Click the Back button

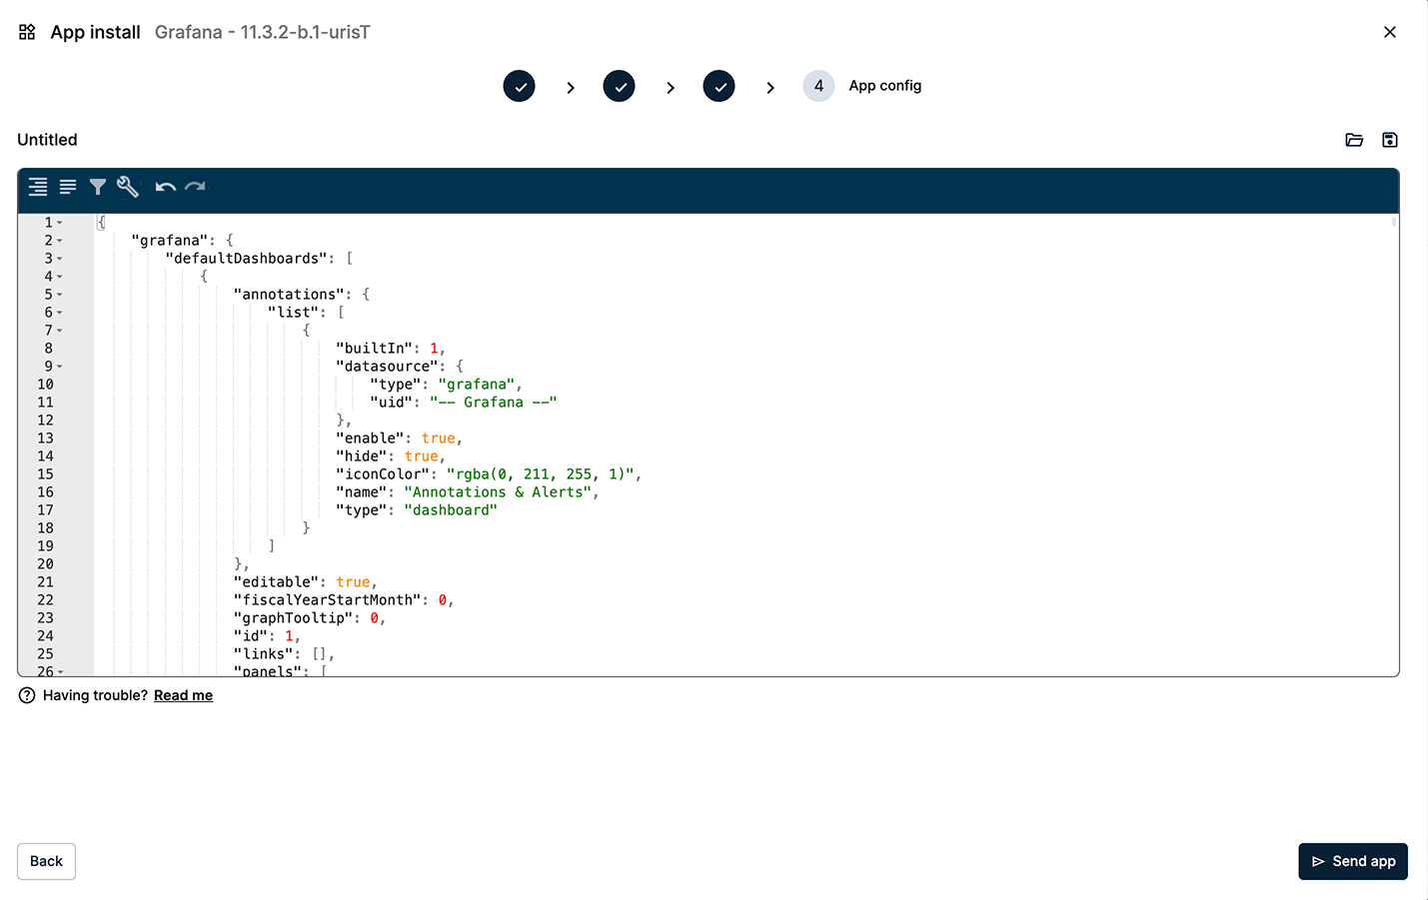[x=46, y=861]
